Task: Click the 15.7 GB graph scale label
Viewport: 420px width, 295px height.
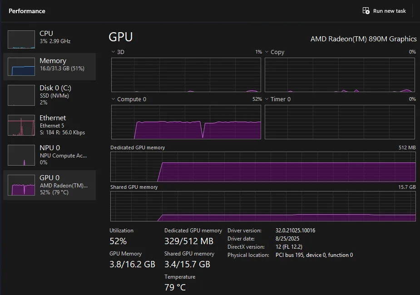Action: pyautogui.click(x=407, y=187)
